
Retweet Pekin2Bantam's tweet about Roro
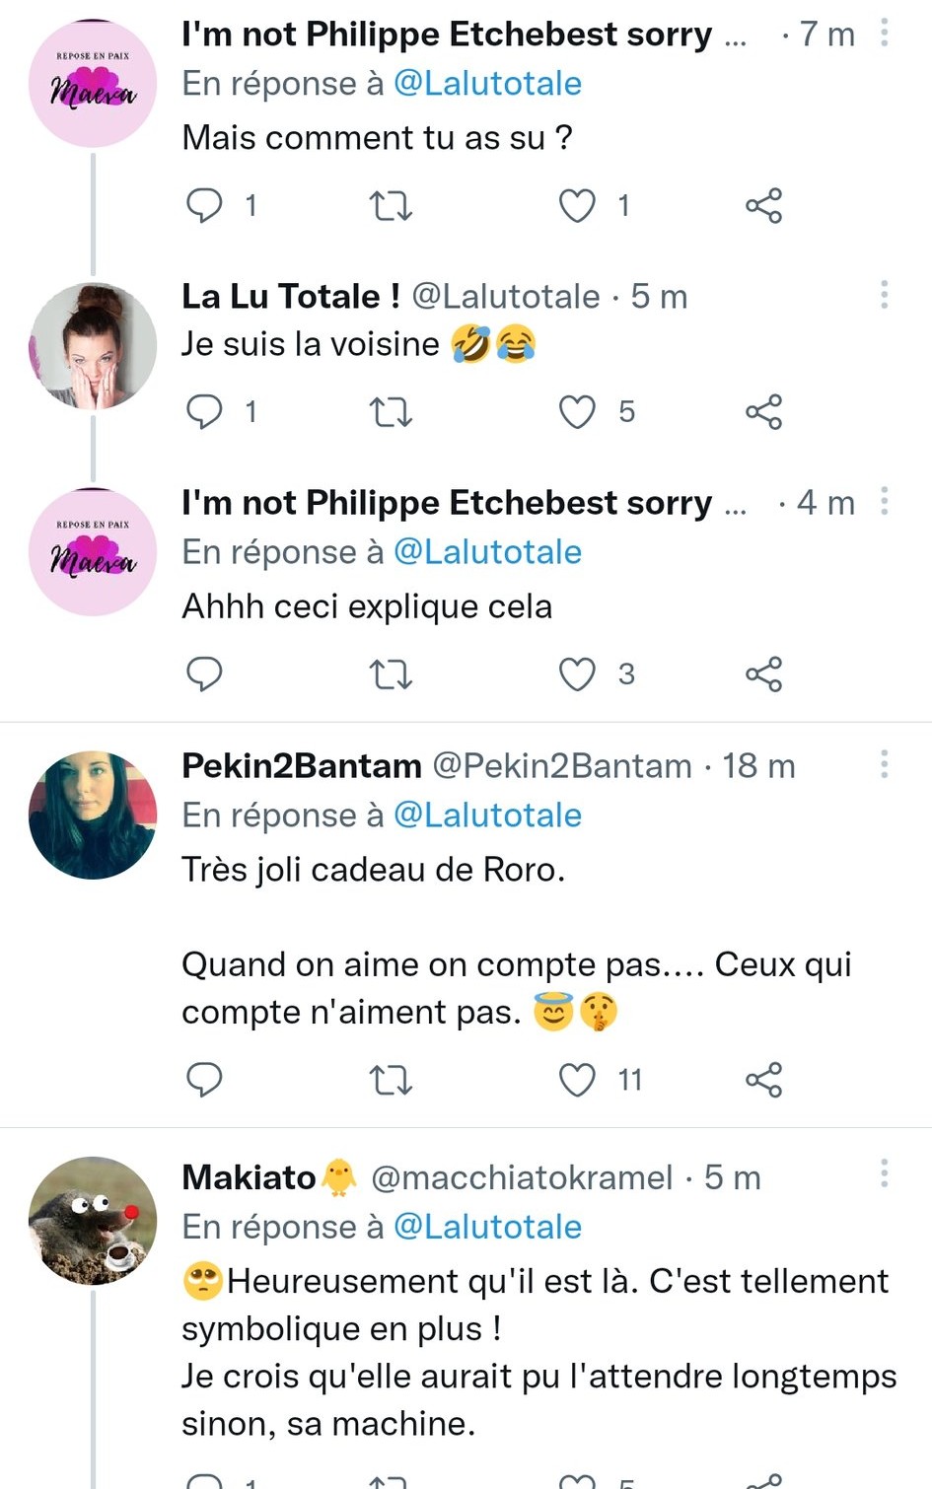(x=391, y=1080)
